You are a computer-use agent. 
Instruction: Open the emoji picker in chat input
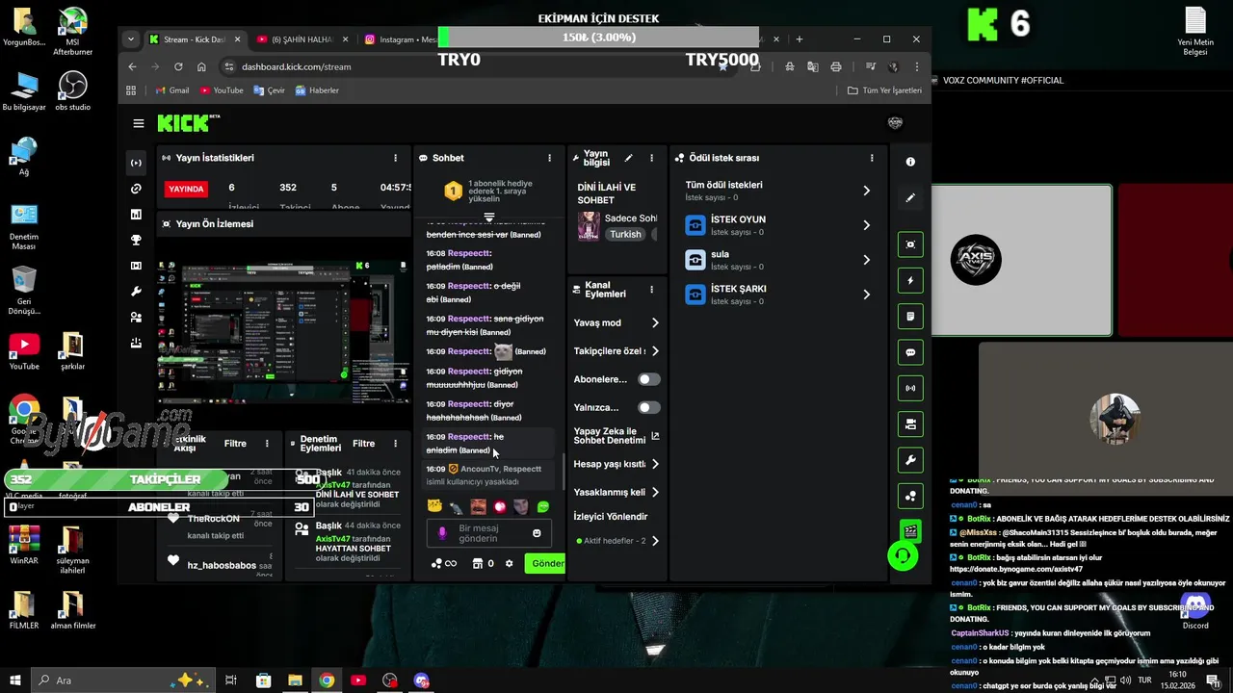pyautogui.click(x=537, y=532)
